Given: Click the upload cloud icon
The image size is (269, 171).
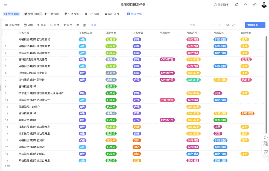Looking at the screenshot, I should point(227,25).
